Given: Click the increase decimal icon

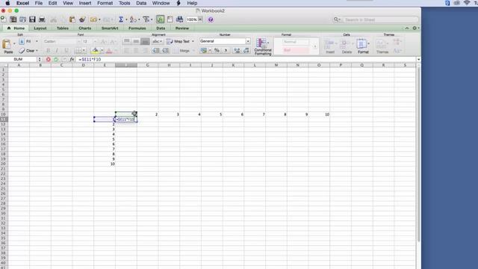Looking at the screenshot, I should [x=237, y=51].
